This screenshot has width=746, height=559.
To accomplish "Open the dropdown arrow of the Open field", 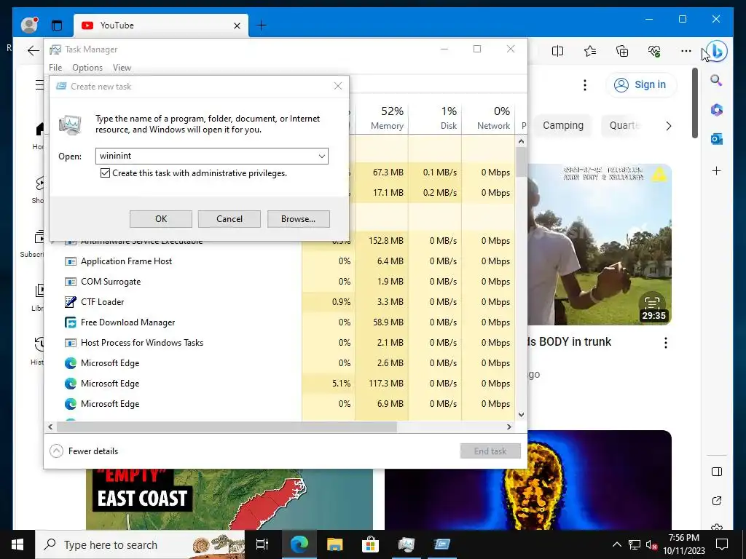I will pos(321,156).
